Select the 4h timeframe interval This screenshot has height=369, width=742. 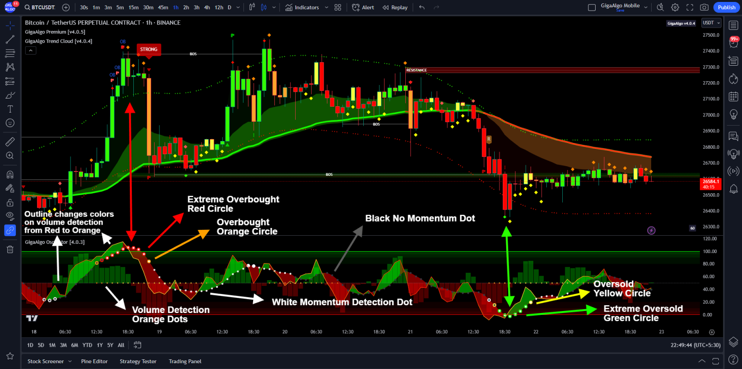(x=207, y=7)
